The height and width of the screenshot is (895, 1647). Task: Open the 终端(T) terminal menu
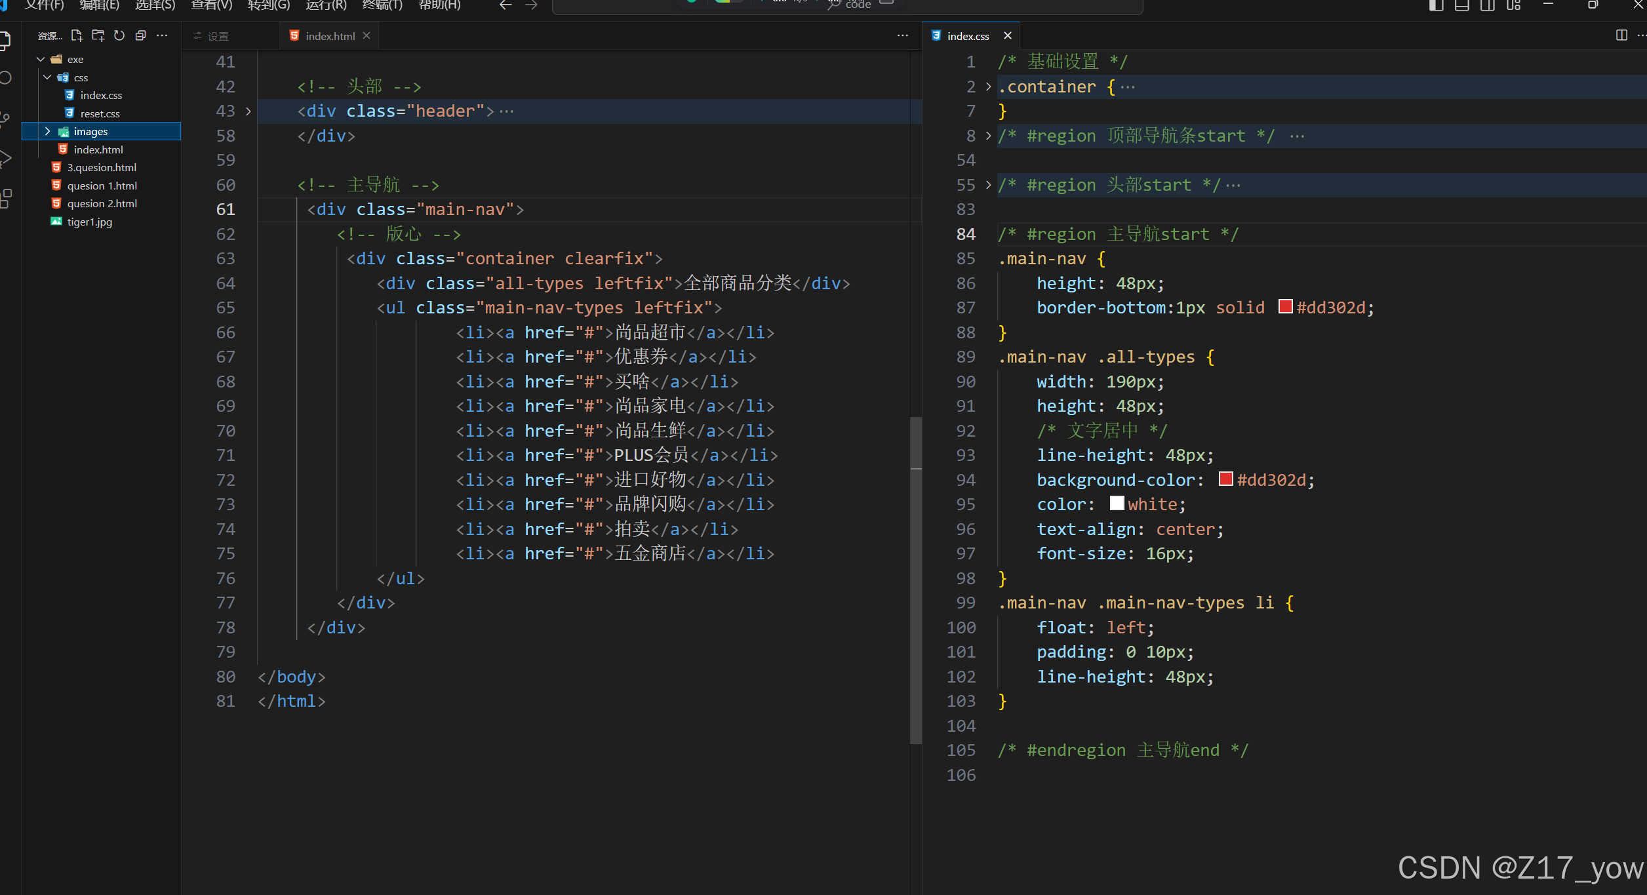point(382,5)
